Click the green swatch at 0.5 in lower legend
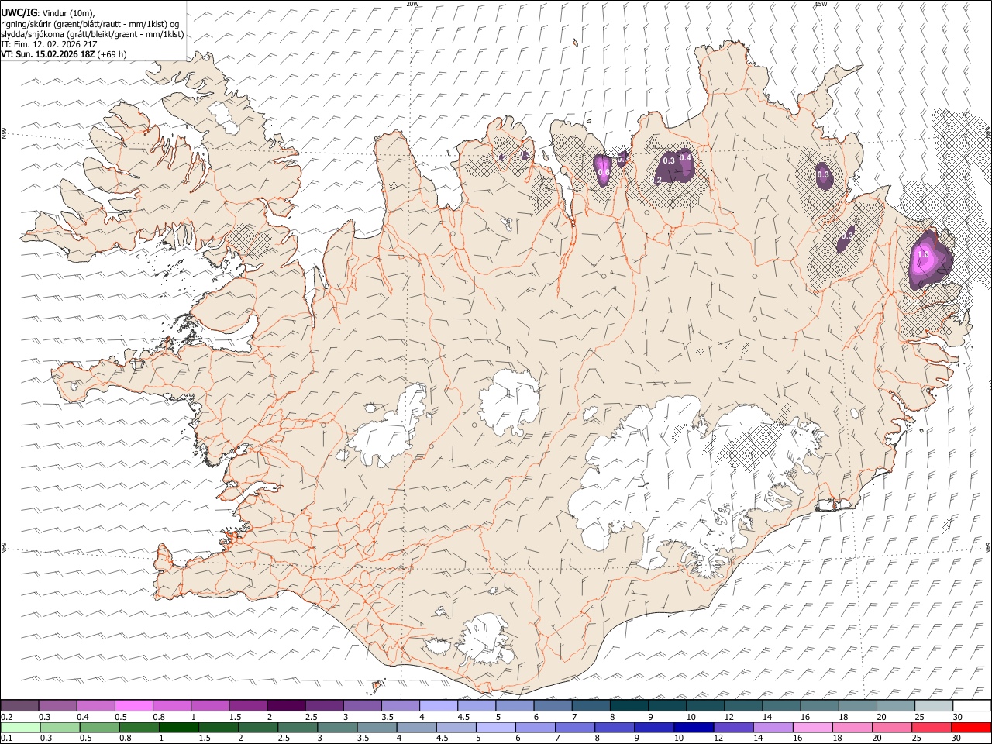Image resolution: width=992 pixels, height=744 pixels. [100, 727]
